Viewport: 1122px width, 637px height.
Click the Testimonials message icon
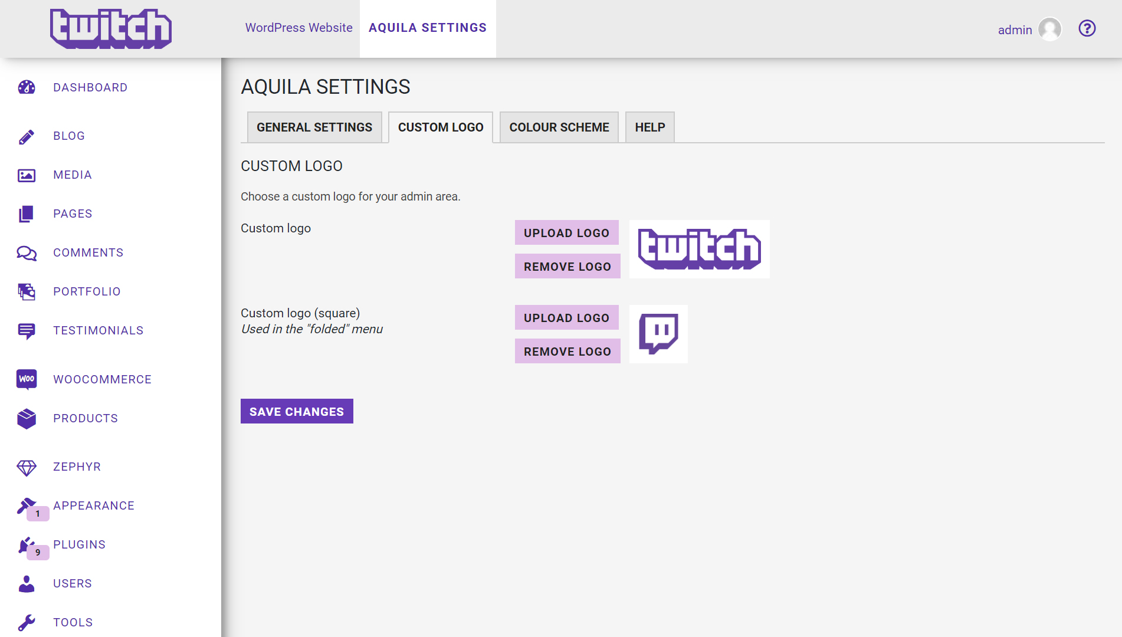[x=27, y=331]
